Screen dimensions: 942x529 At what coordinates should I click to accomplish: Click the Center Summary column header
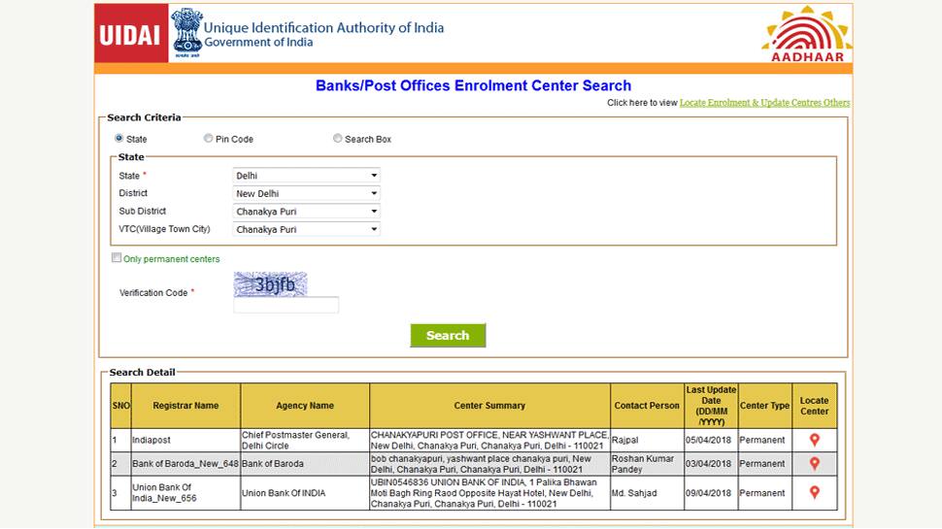[x=489, y=406]
